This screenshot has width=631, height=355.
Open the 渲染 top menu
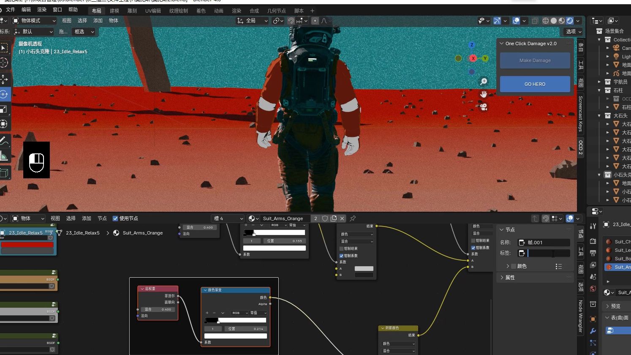tap(42, 10)
